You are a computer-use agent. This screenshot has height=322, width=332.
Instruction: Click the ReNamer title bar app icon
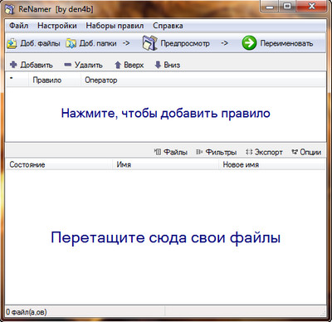click(x=9, y=9)
